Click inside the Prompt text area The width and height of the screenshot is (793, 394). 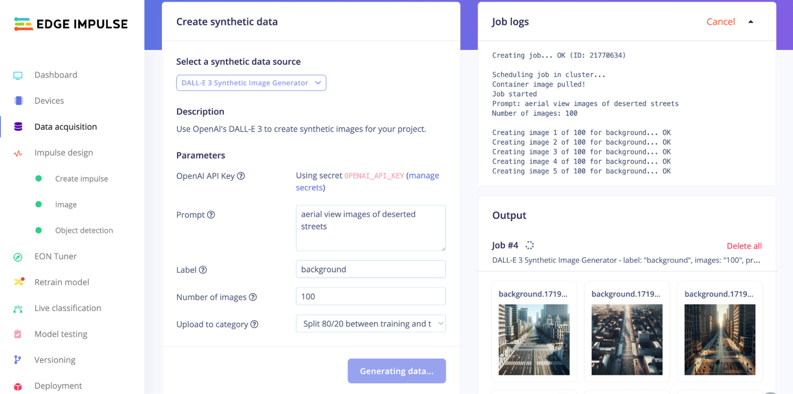(370, 228)
